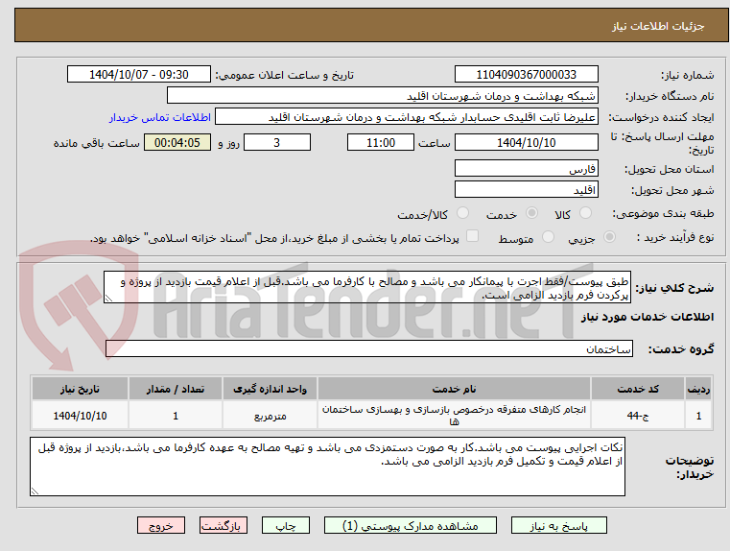Viewport: 730px width, 551px height.
Task: Click the deadline date field 1404/10/10
Action: [x=526, y=142]
